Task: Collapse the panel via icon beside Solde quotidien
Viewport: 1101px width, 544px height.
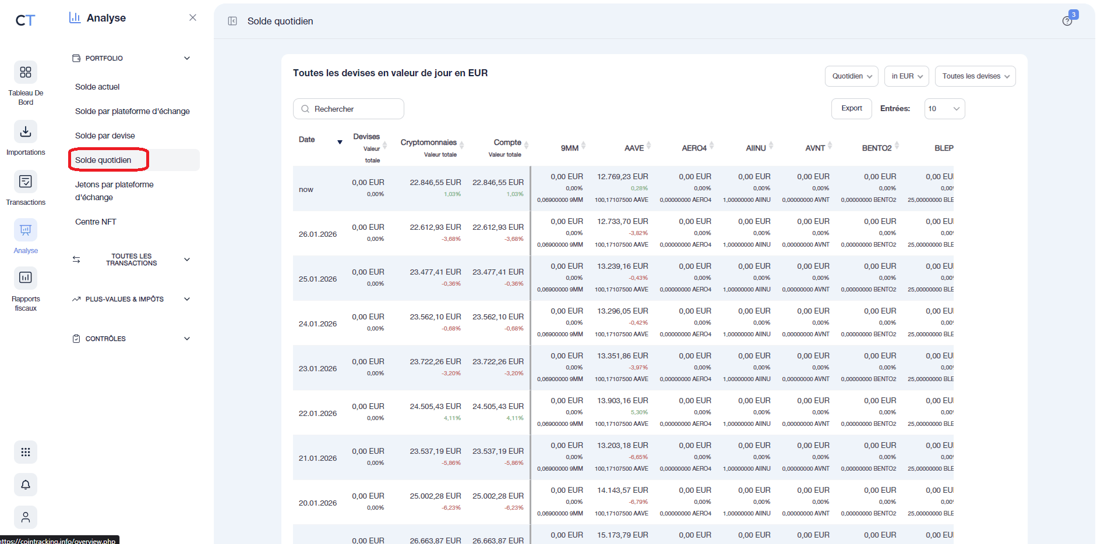Action: coord(232,20)
